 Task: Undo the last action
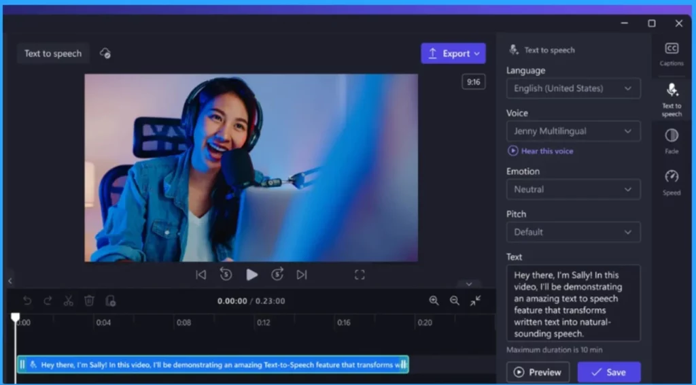coord(27,301)
